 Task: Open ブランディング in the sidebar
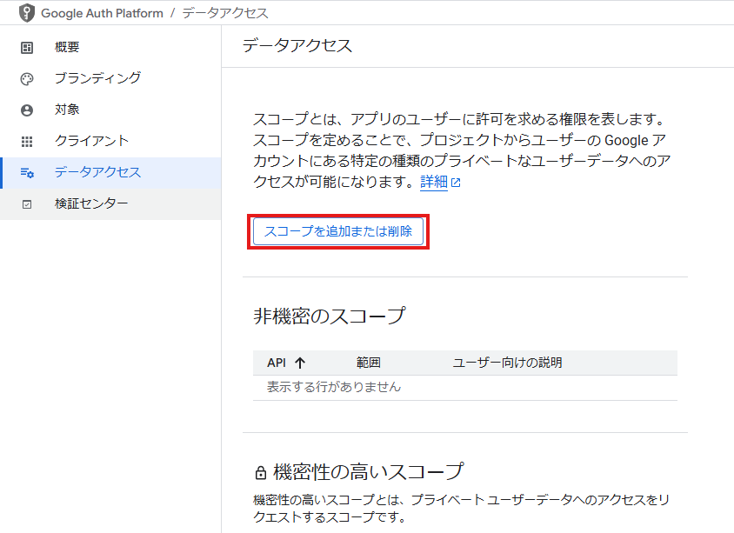point(110,78)
